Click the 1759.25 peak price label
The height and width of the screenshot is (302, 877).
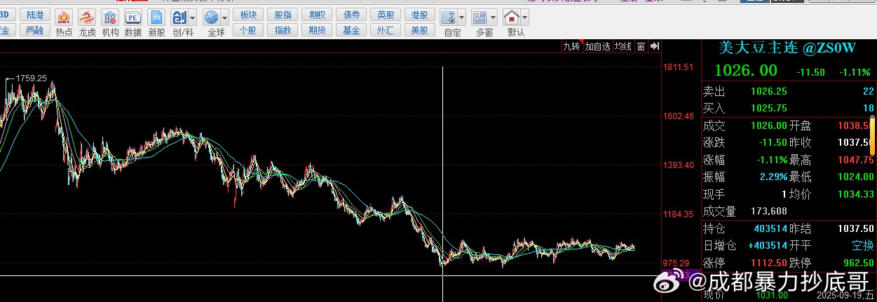point(32,78)
